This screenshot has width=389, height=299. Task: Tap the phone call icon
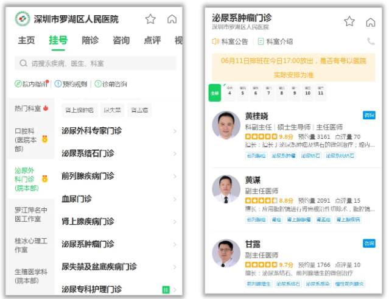tap(371, 41)
